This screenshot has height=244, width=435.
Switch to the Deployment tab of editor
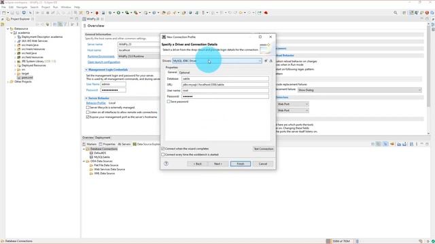tap(103, 138)
